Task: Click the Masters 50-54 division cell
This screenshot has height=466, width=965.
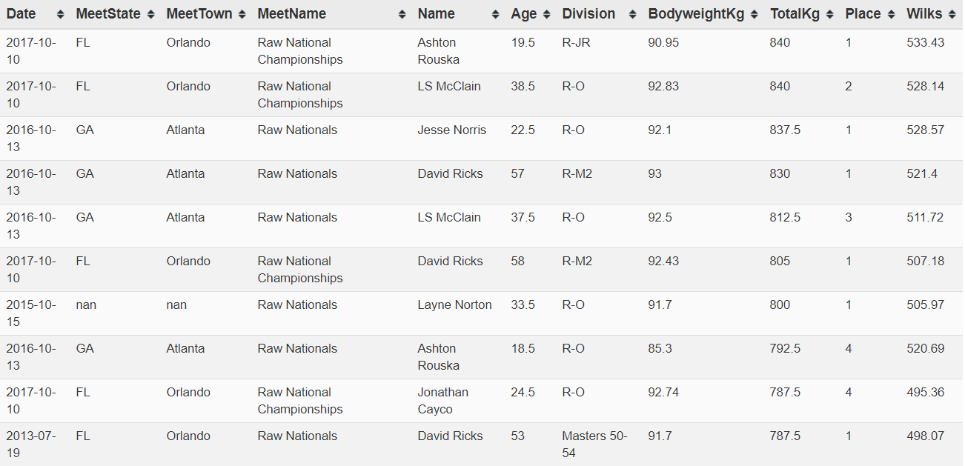Action: tap(594, 444)
